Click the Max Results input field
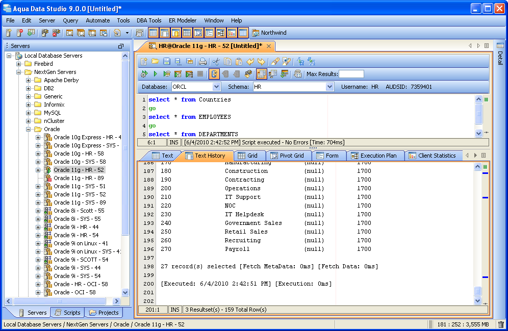 (351, 74)
